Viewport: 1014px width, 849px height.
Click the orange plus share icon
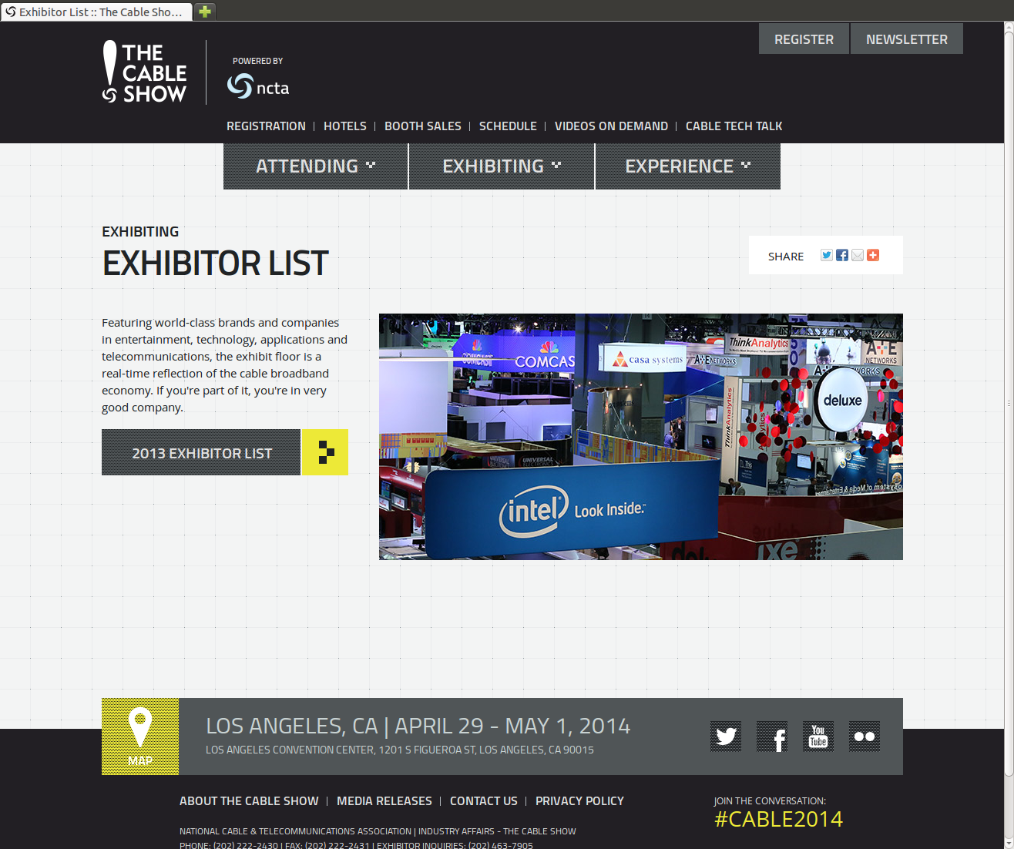pos(873,255)
